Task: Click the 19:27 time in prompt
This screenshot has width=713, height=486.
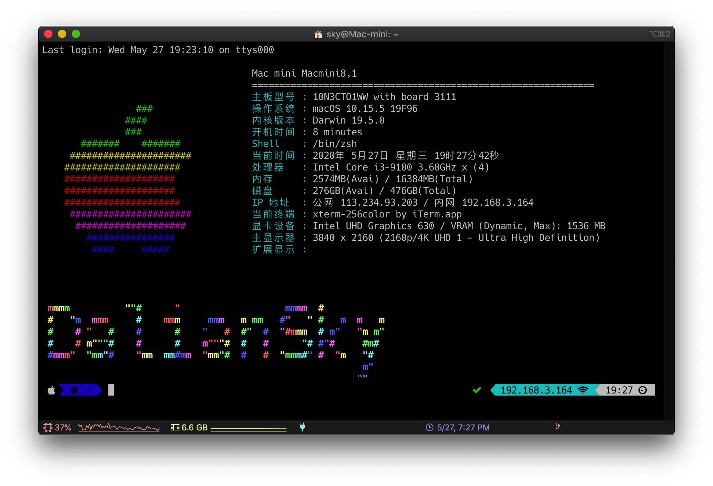Action: [x=619, y=390]
